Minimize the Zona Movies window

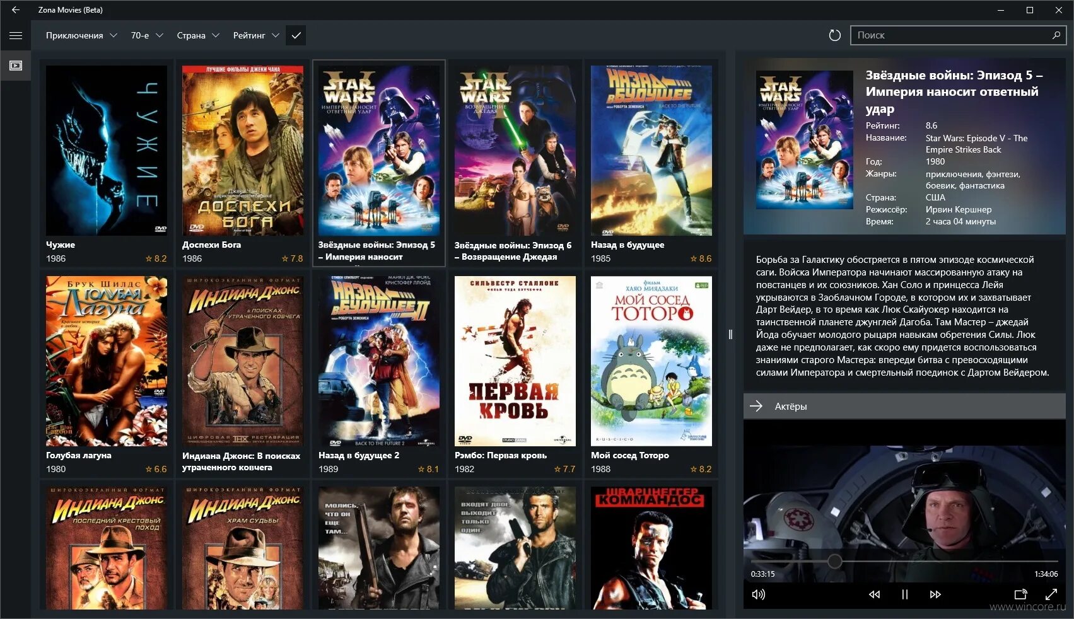(x=1001, y=9)
